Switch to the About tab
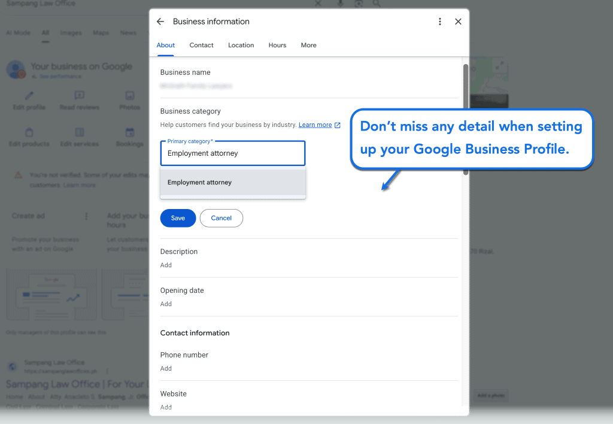 pos(165,46)
